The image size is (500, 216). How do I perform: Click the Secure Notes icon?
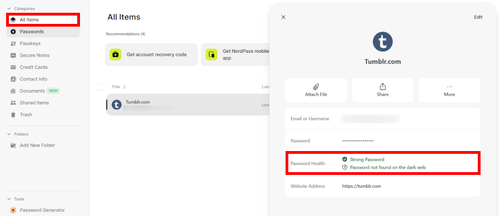tap(13, 55)
